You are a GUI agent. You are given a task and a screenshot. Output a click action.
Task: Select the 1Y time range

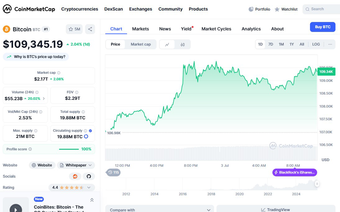[292, 44]
